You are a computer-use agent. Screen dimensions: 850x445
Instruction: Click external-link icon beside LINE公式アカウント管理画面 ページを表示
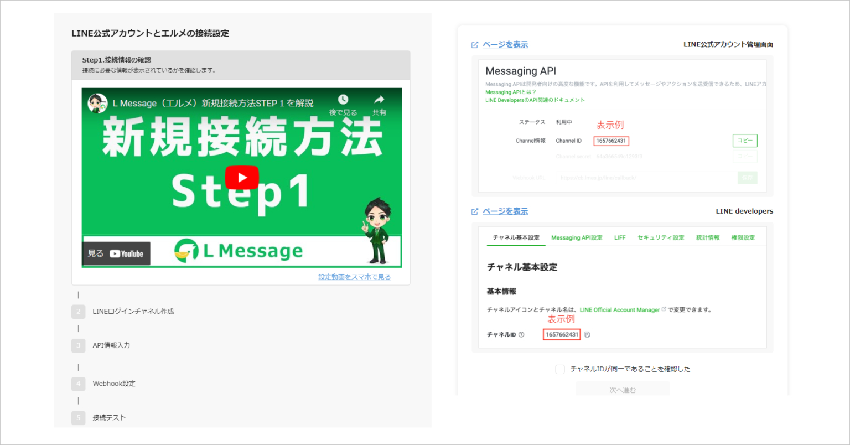[x=474, y=45]
